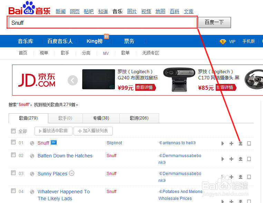The image size is (263, 203).
Task: Open the 分类 sub-navigation item
Action: pyautogui.click(x=86, y=53)
